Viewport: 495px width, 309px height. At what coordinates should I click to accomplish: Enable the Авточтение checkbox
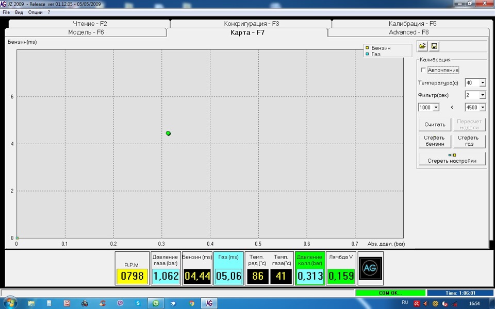[423, 70]
